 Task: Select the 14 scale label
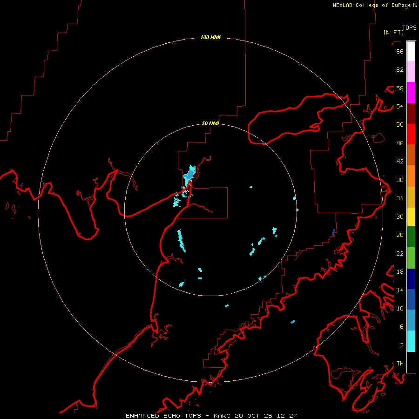(400, 290)
